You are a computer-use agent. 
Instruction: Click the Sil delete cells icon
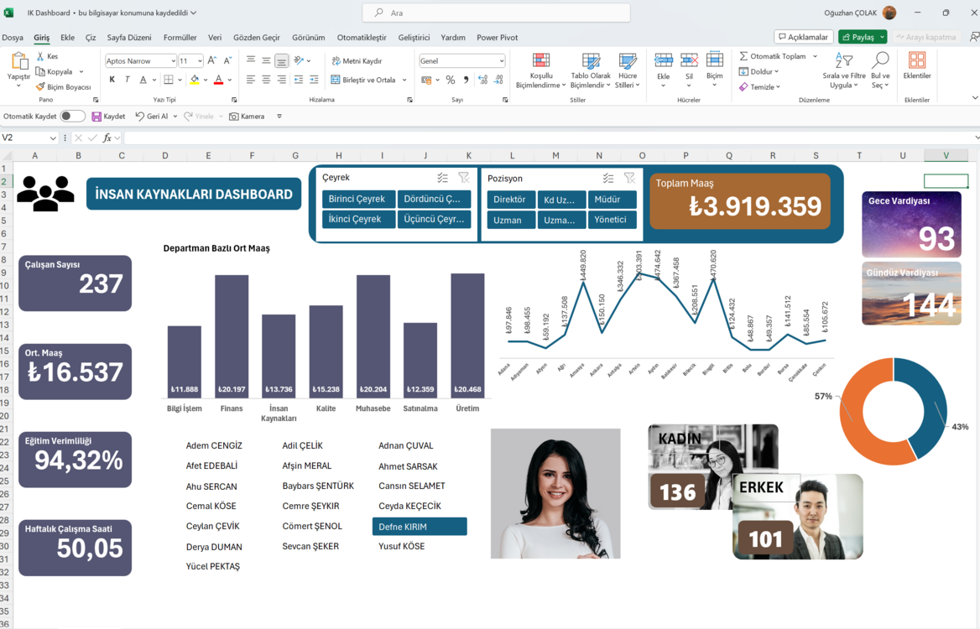689,60
